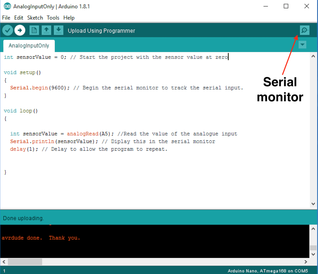The image size is (318, 274).
Task: Click closing brace at end of loop
Action: (5, 172)
